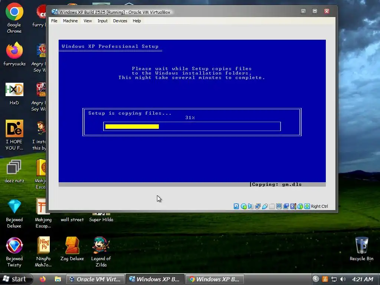The height and width of the screenshot is (285, 380).
Task: Select the Firefox shortcut on the desktop
Action: point(14,54)
